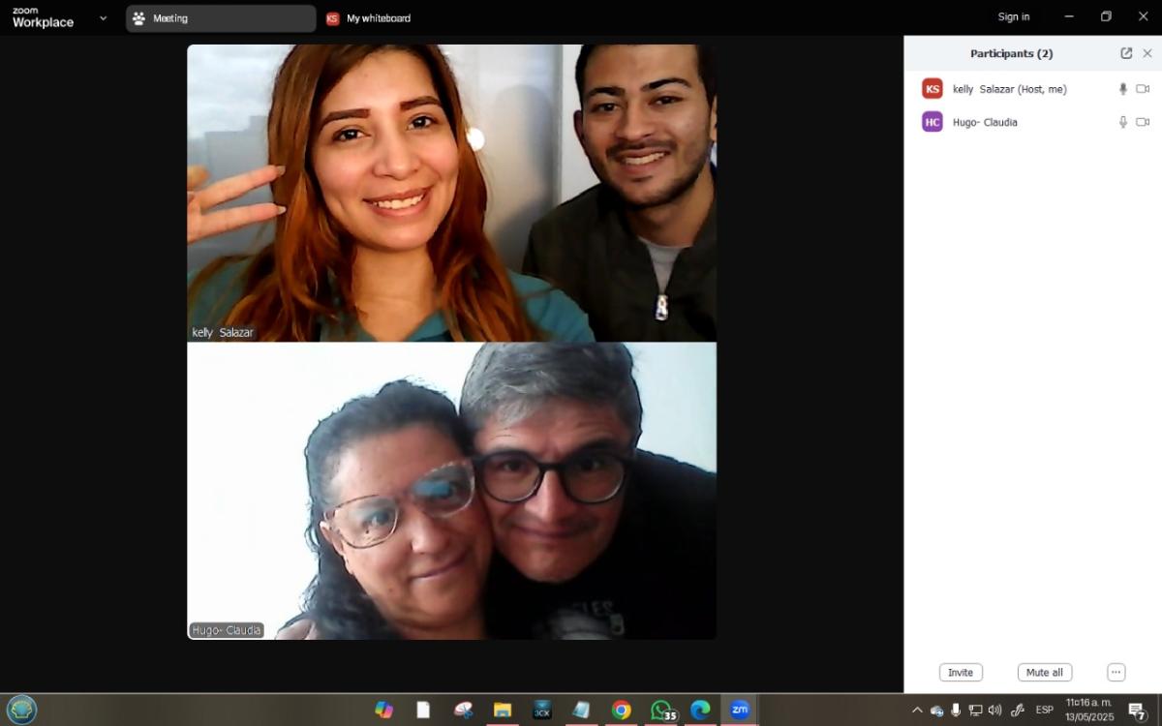Click Hugo- Claudia's video camera icon
The height and width of the screenshot is (726, 1162).
tap(1143, 122)
